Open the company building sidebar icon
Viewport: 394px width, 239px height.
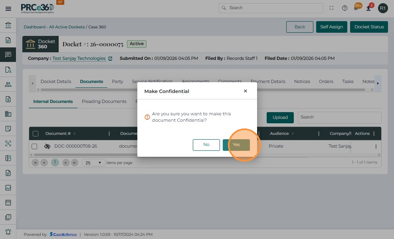pos(8,114)
